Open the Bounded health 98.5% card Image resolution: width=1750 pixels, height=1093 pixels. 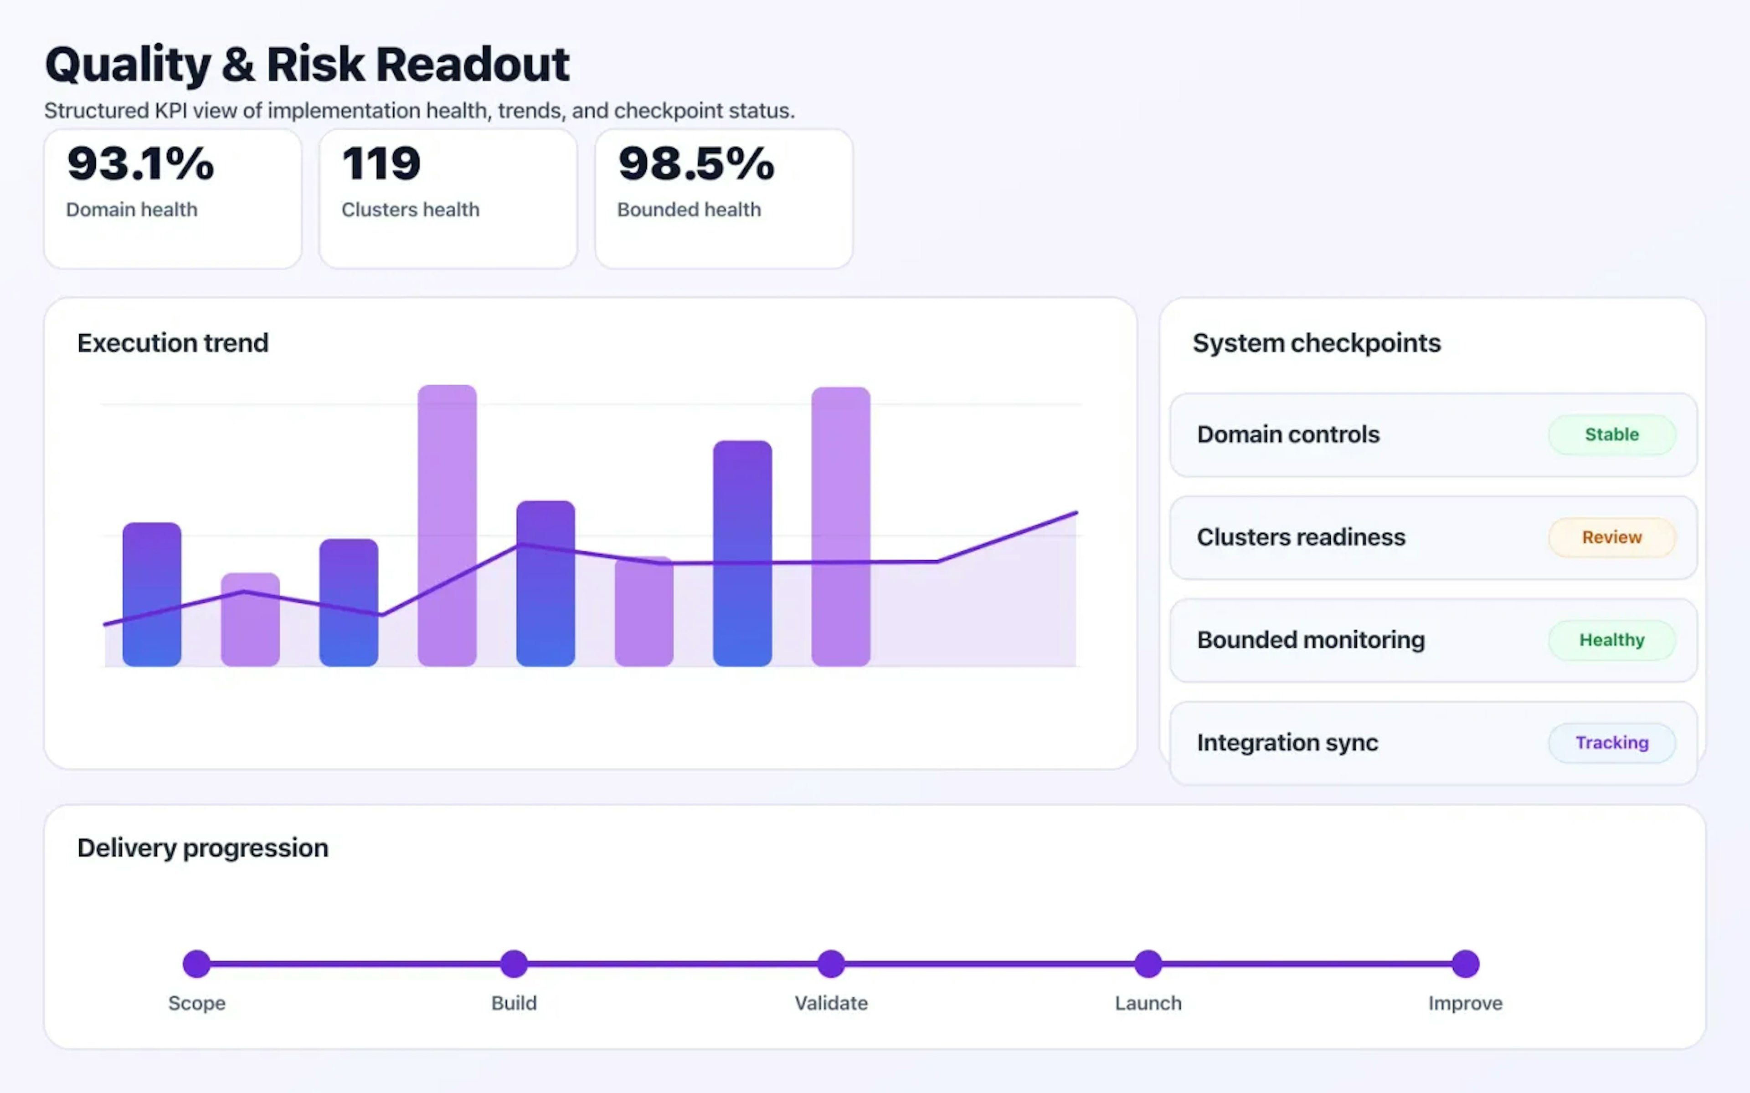[723, 197]
